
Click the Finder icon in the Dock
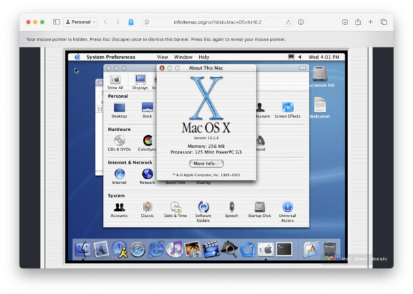(83, 249)
